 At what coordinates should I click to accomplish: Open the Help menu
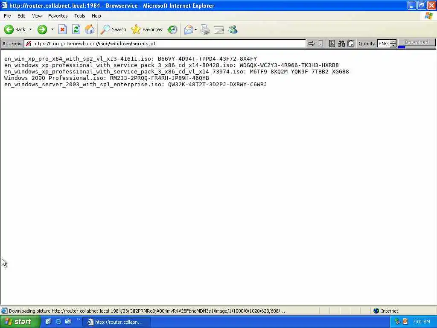[x=96, y=16]
